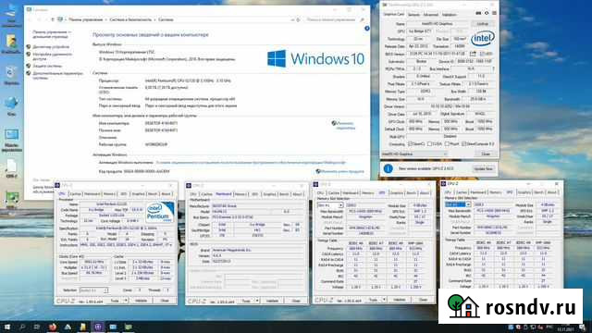This screenshot has height=333, width=592.
Task: Click the search magnifier in the System window
Action: 362,19
